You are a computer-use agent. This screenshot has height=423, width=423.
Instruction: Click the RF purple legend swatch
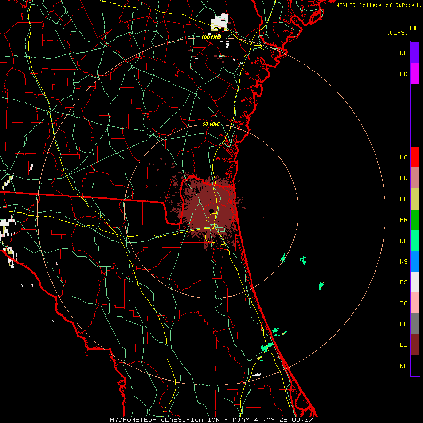[415, 53]
